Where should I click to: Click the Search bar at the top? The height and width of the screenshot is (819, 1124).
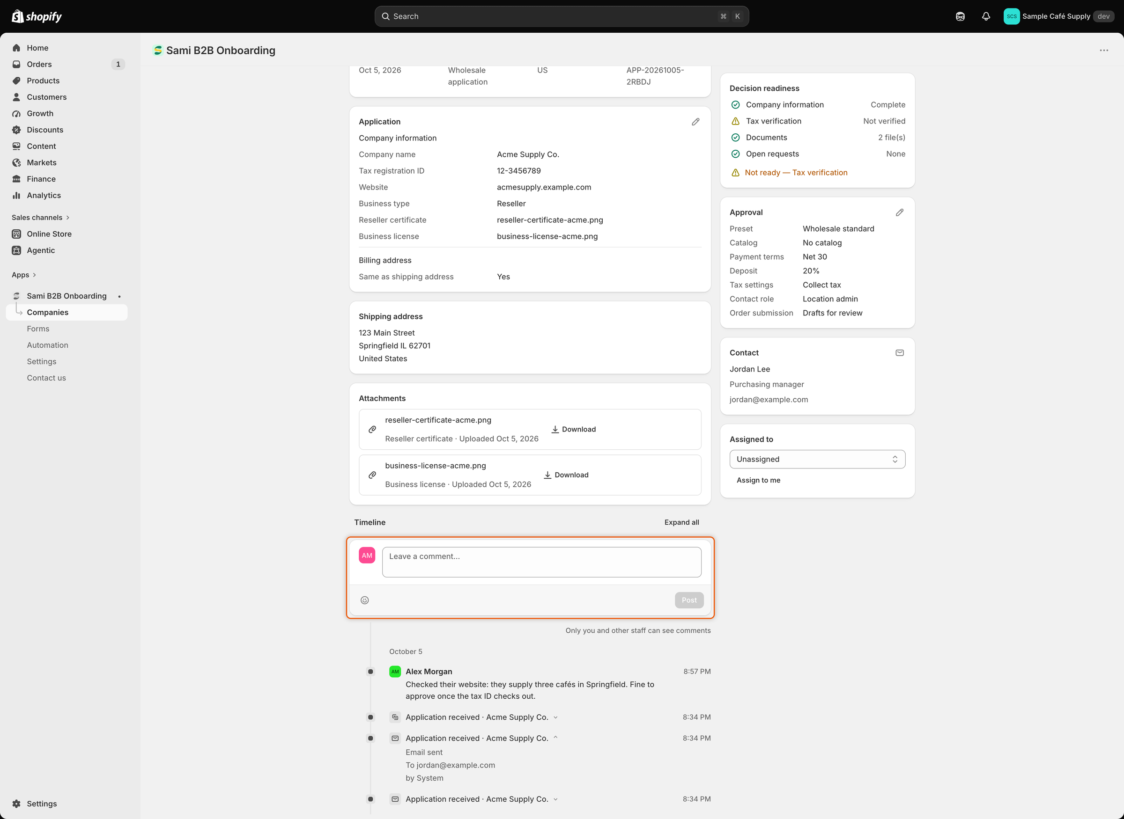point(562,16)
